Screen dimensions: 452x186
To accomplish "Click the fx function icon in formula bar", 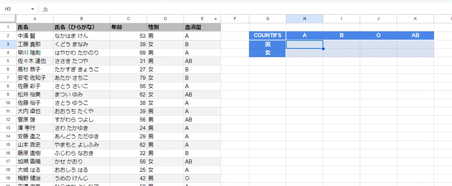I will (x=45, y=9).
